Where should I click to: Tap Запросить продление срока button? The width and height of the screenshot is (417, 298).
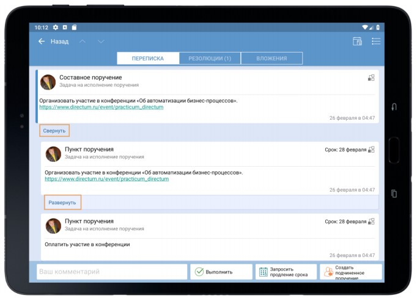(286, 272)
